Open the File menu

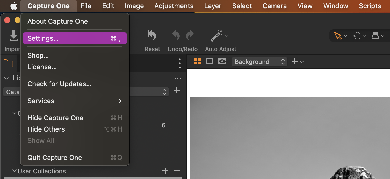click(x=86, y=6)
